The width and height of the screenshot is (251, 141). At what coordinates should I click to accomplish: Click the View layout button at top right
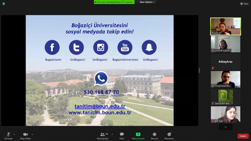click(244, 4)
